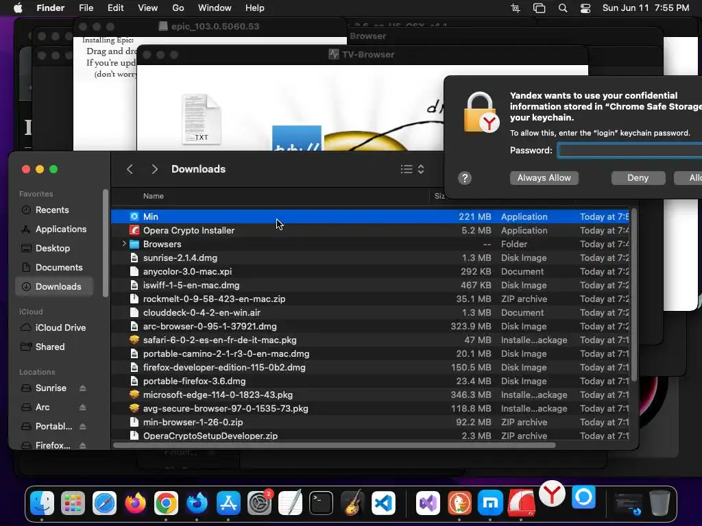Open the recent downloads stack in dock
This screenshot has width=702, height=526.
click(x=628, y=503)
